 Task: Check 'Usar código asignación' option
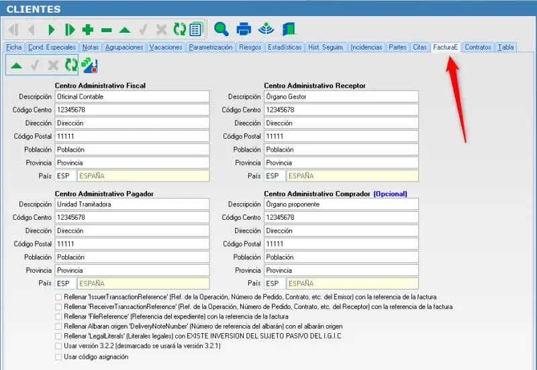pyautogui.click(x=58, y=357)
